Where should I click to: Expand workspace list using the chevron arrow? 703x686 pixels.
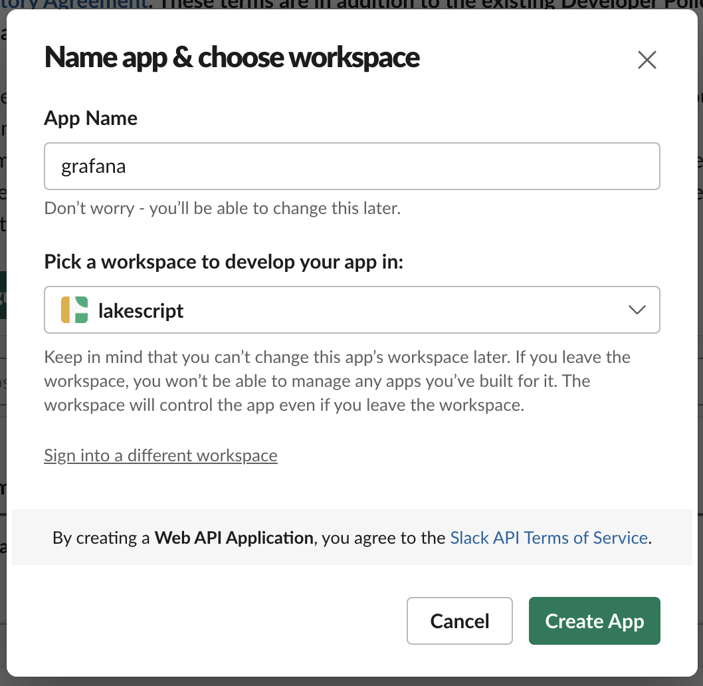[637, 310]
